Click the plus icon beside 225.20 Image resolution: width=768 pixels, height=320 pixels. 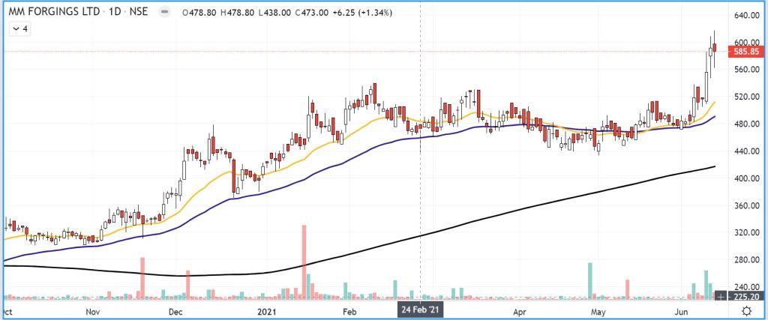tap(721, 296)
